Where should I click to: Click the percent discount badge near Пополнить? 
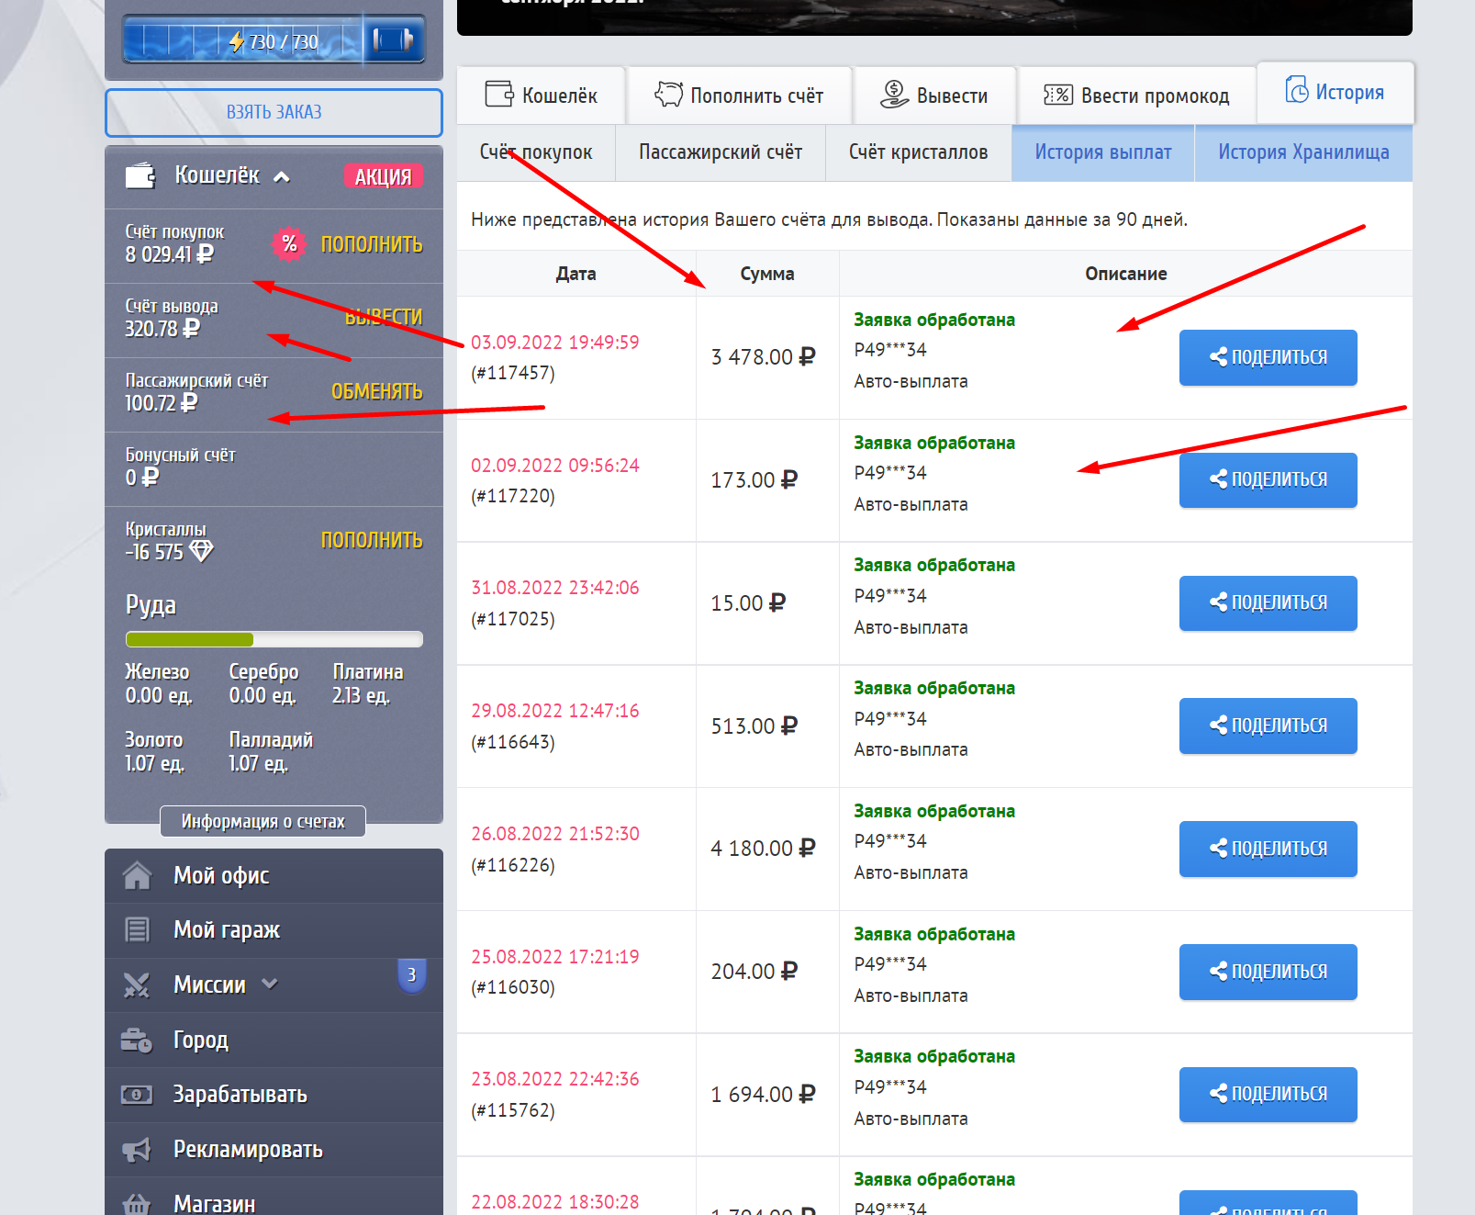tap(289, 244)
